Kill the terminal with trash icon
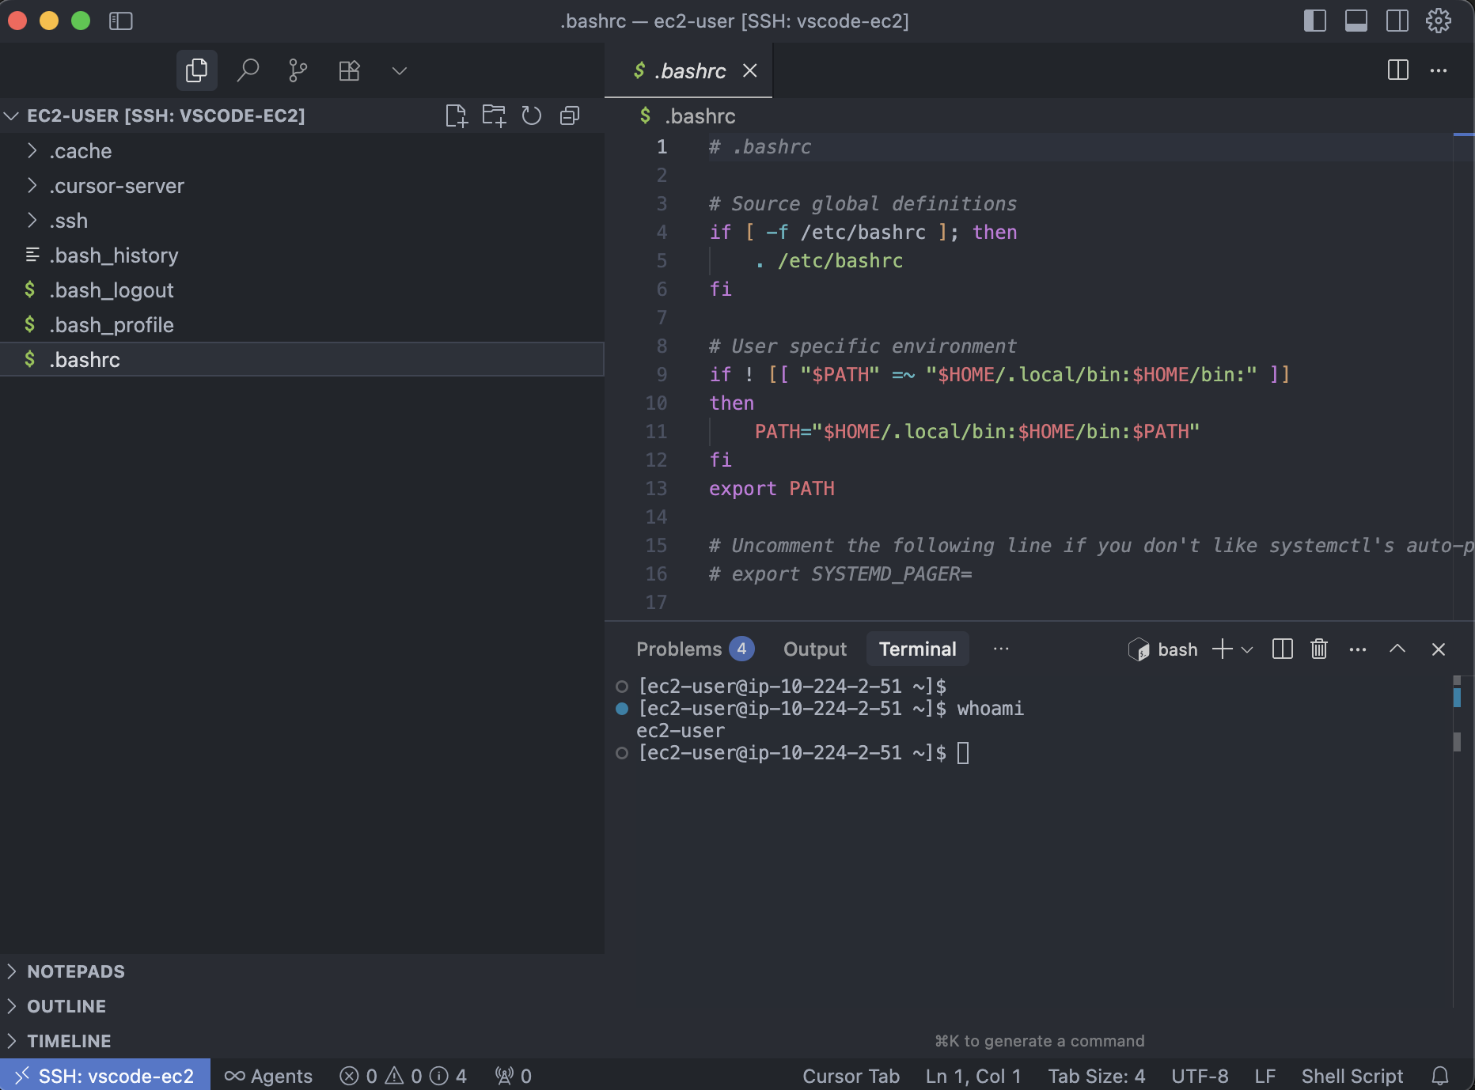Image resolution: width=1475 pixels, height=1090 pixels. [x=1319, y=649]
